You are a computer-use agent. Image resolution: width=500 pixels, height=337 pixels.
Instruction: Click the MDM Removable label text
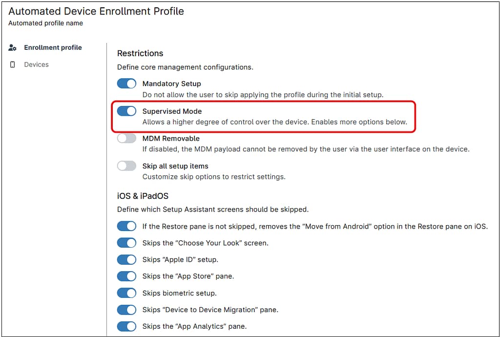[x=171, y=139]
